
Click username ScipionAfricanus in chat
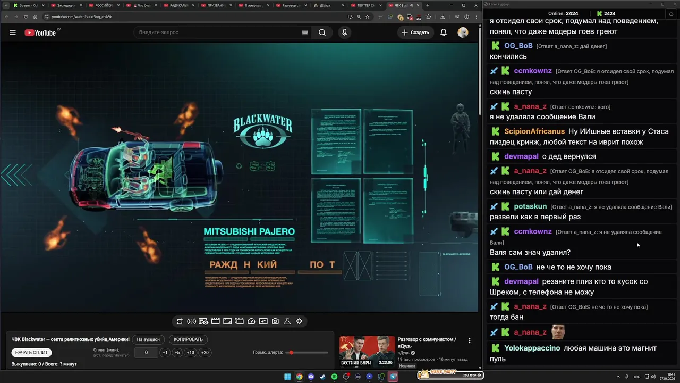(534, 131)
